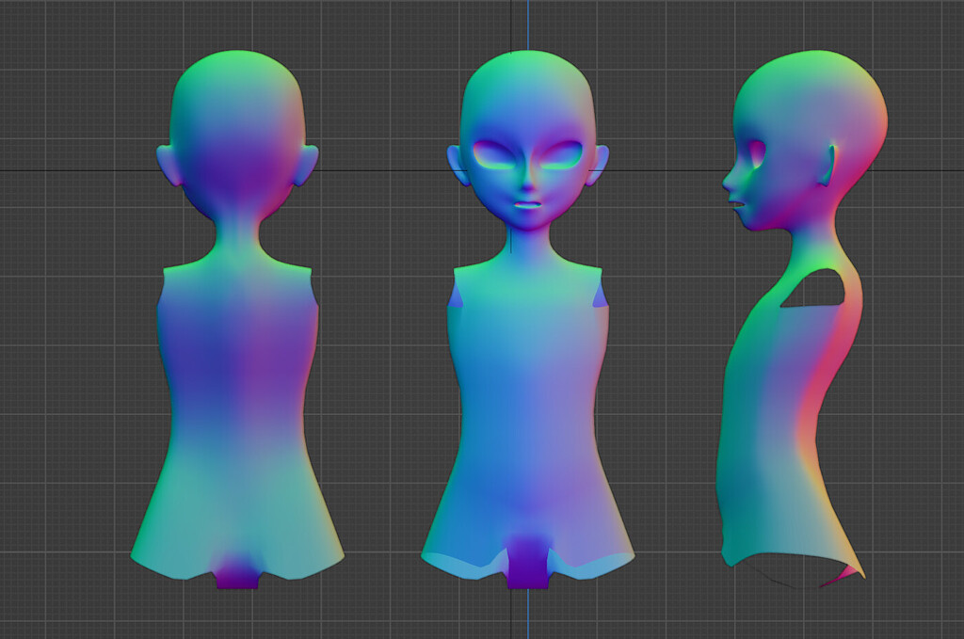
Task: Select the torso of the front-view model
Action: pyautogui.click(x=527, y=418)
